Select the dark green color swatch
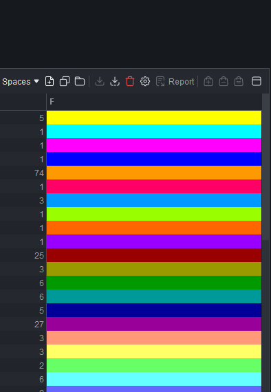 [x=154, y=283]
